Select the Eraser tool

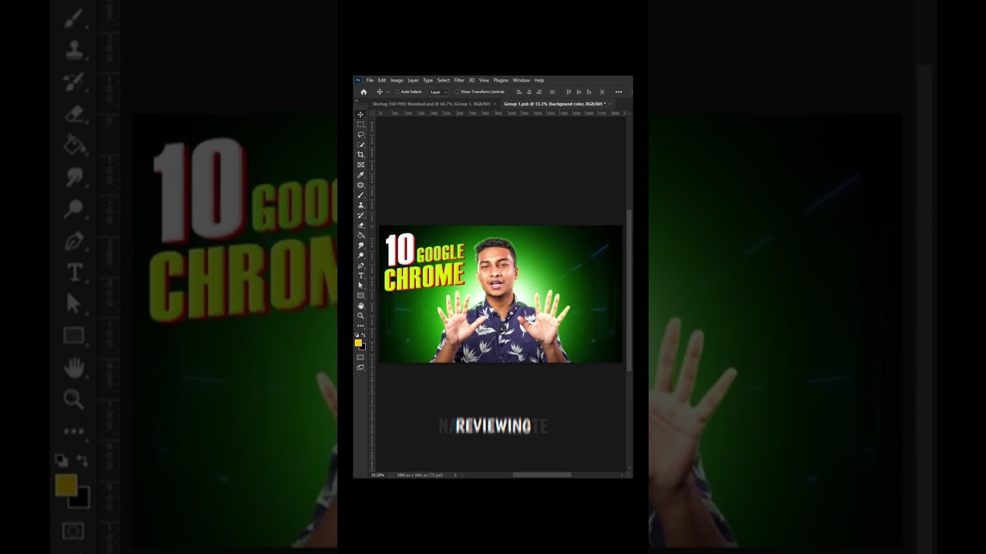point(360,225)
